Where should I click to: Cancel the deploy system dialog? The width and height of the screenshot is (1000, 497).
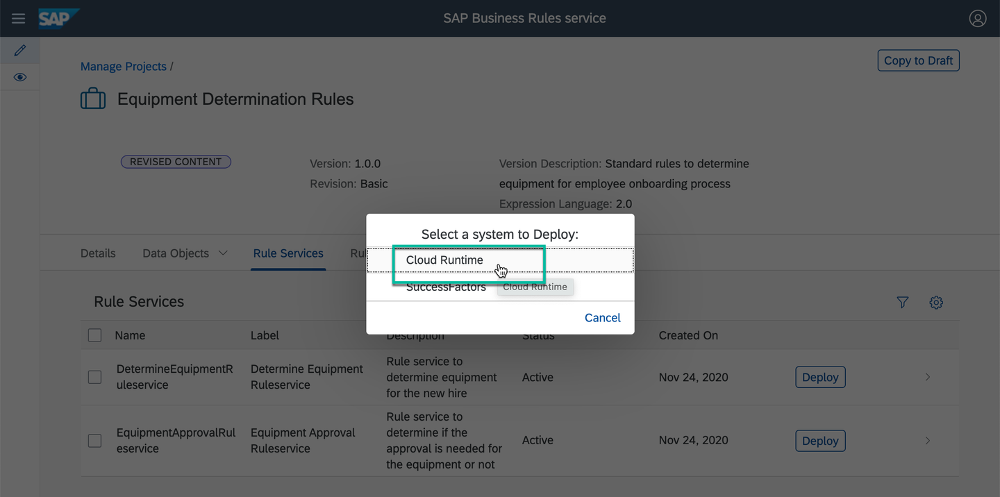click(603, 318)
